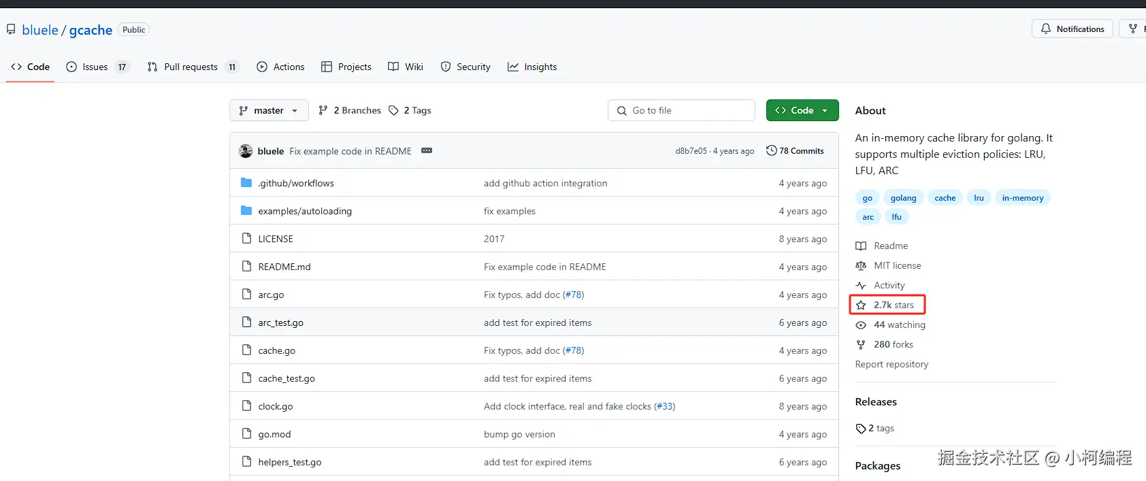Switch to the Issues tab

[x=95, y=67]
